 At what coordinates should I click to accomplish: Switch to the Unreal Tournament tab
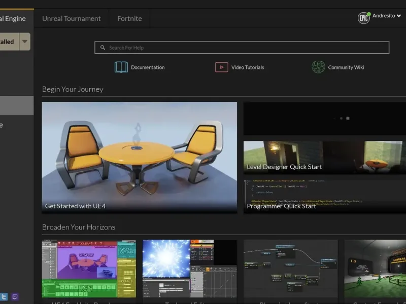click(71, 18)
